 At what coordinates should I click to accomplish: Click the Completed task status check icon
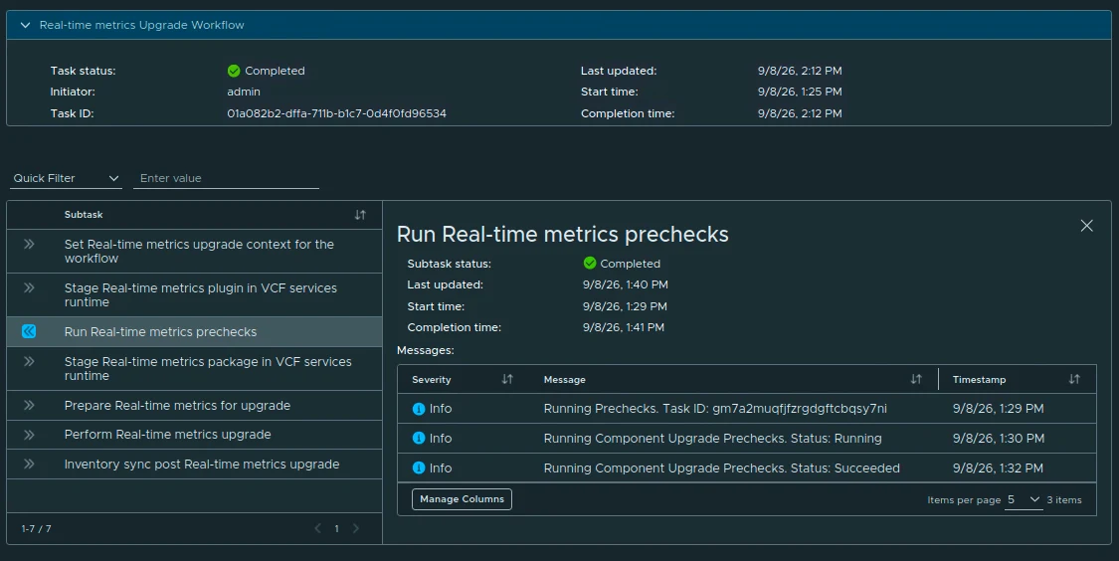click(x=234, y=71)
